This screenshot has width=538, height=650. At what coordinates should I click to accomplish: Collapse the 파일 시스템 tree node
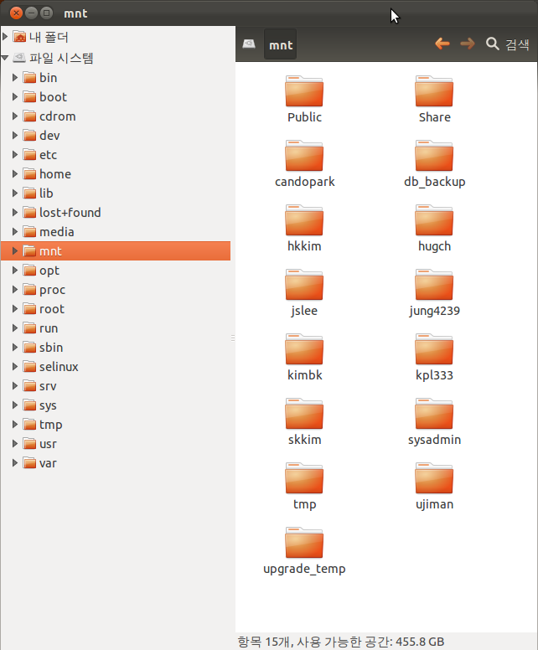(x=5, y=58)
